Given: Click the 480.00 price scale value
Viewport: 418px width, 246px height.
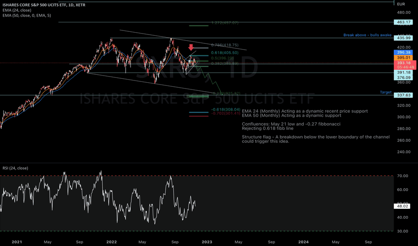Looking at the screenshot, I should [404, 12].
